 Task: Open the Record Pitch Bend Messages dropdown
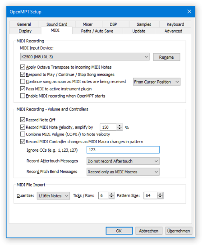point(123,172)
